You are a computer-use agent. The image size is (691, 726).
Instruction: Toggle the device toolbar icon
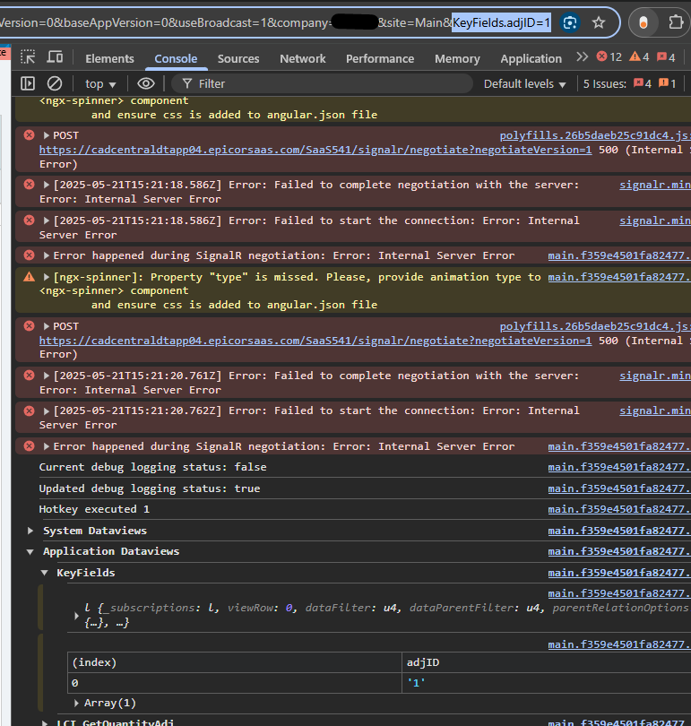coord(55,57)
